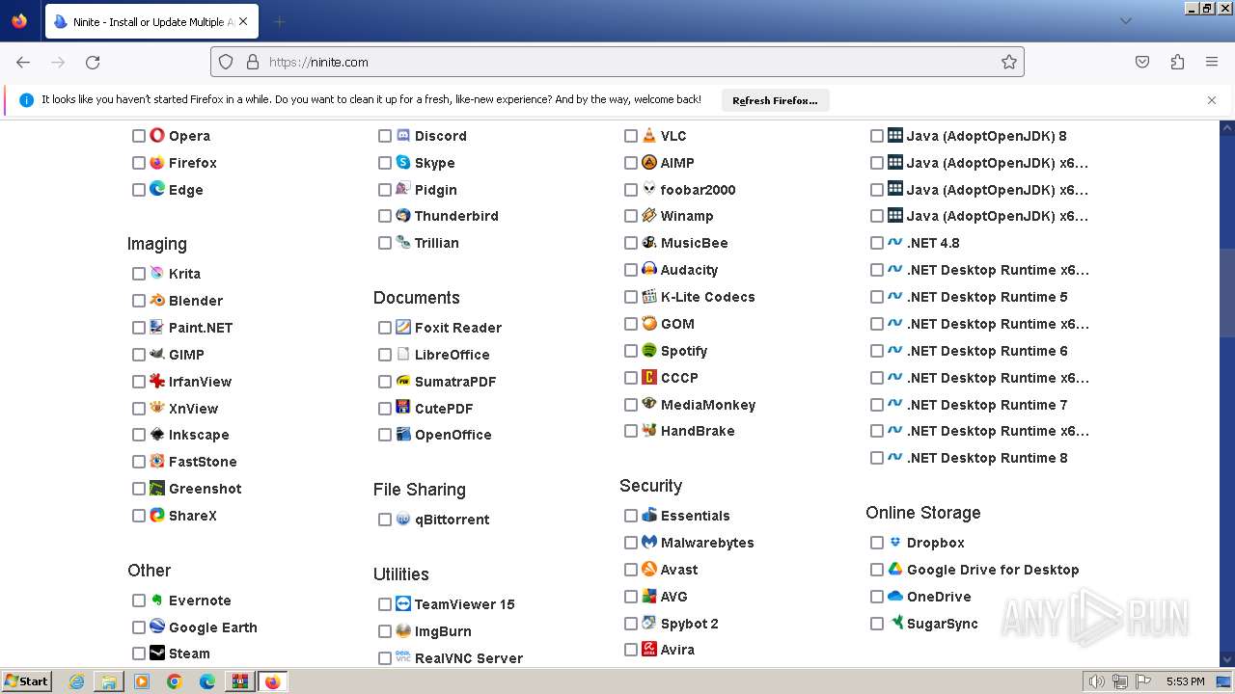Image resolution: width=1235 pixels, height=694 pixels.
Task: Click the Avira red icon
Action: pyautogui.click(x=649, y=650)
